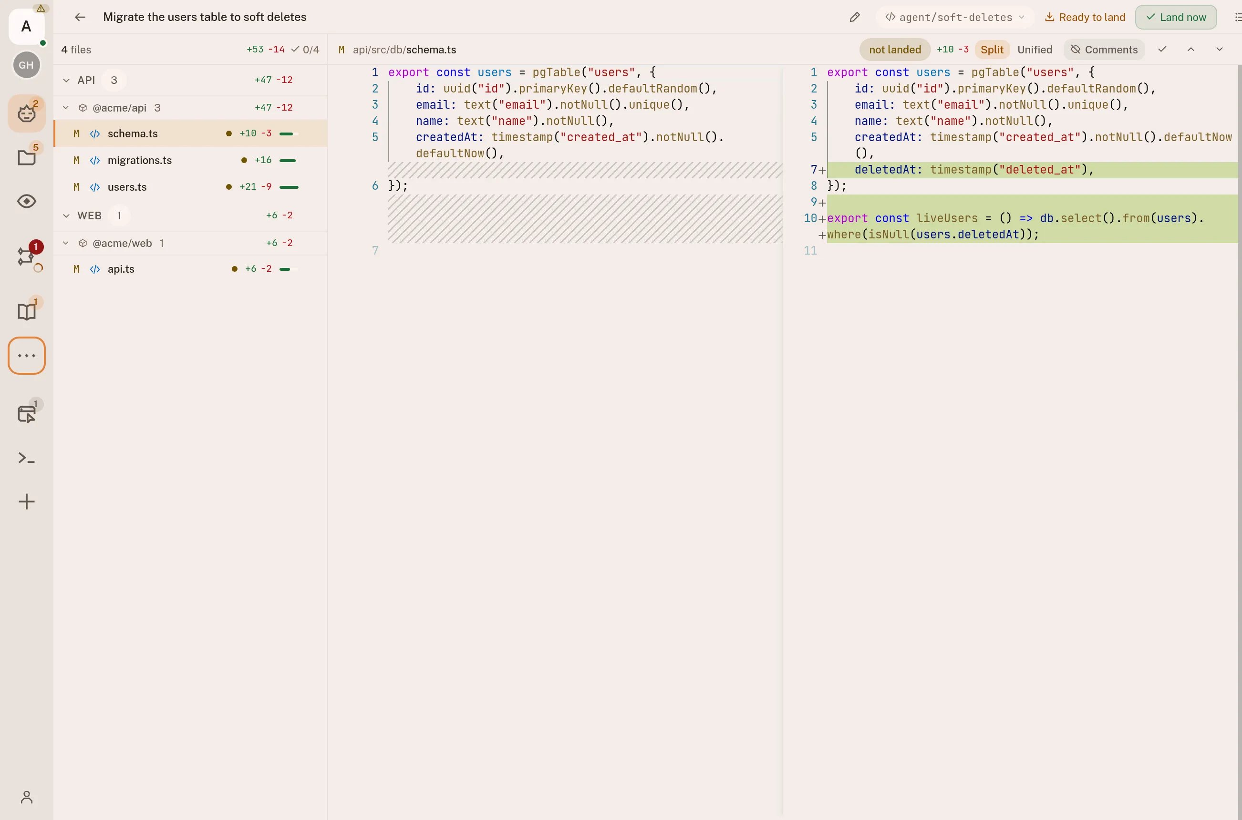Click the code icon beside migrations.ts
1242x820 pixels.
tap(95, 161)
